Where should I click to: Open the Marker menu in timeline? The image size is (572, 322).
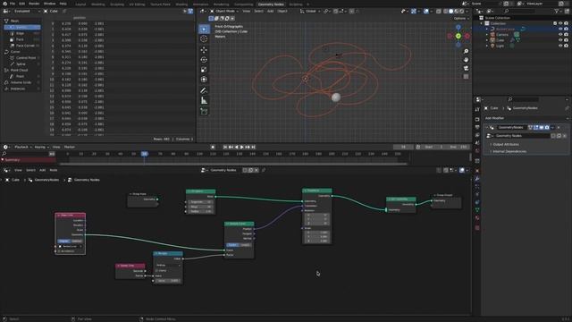(70, 147)
